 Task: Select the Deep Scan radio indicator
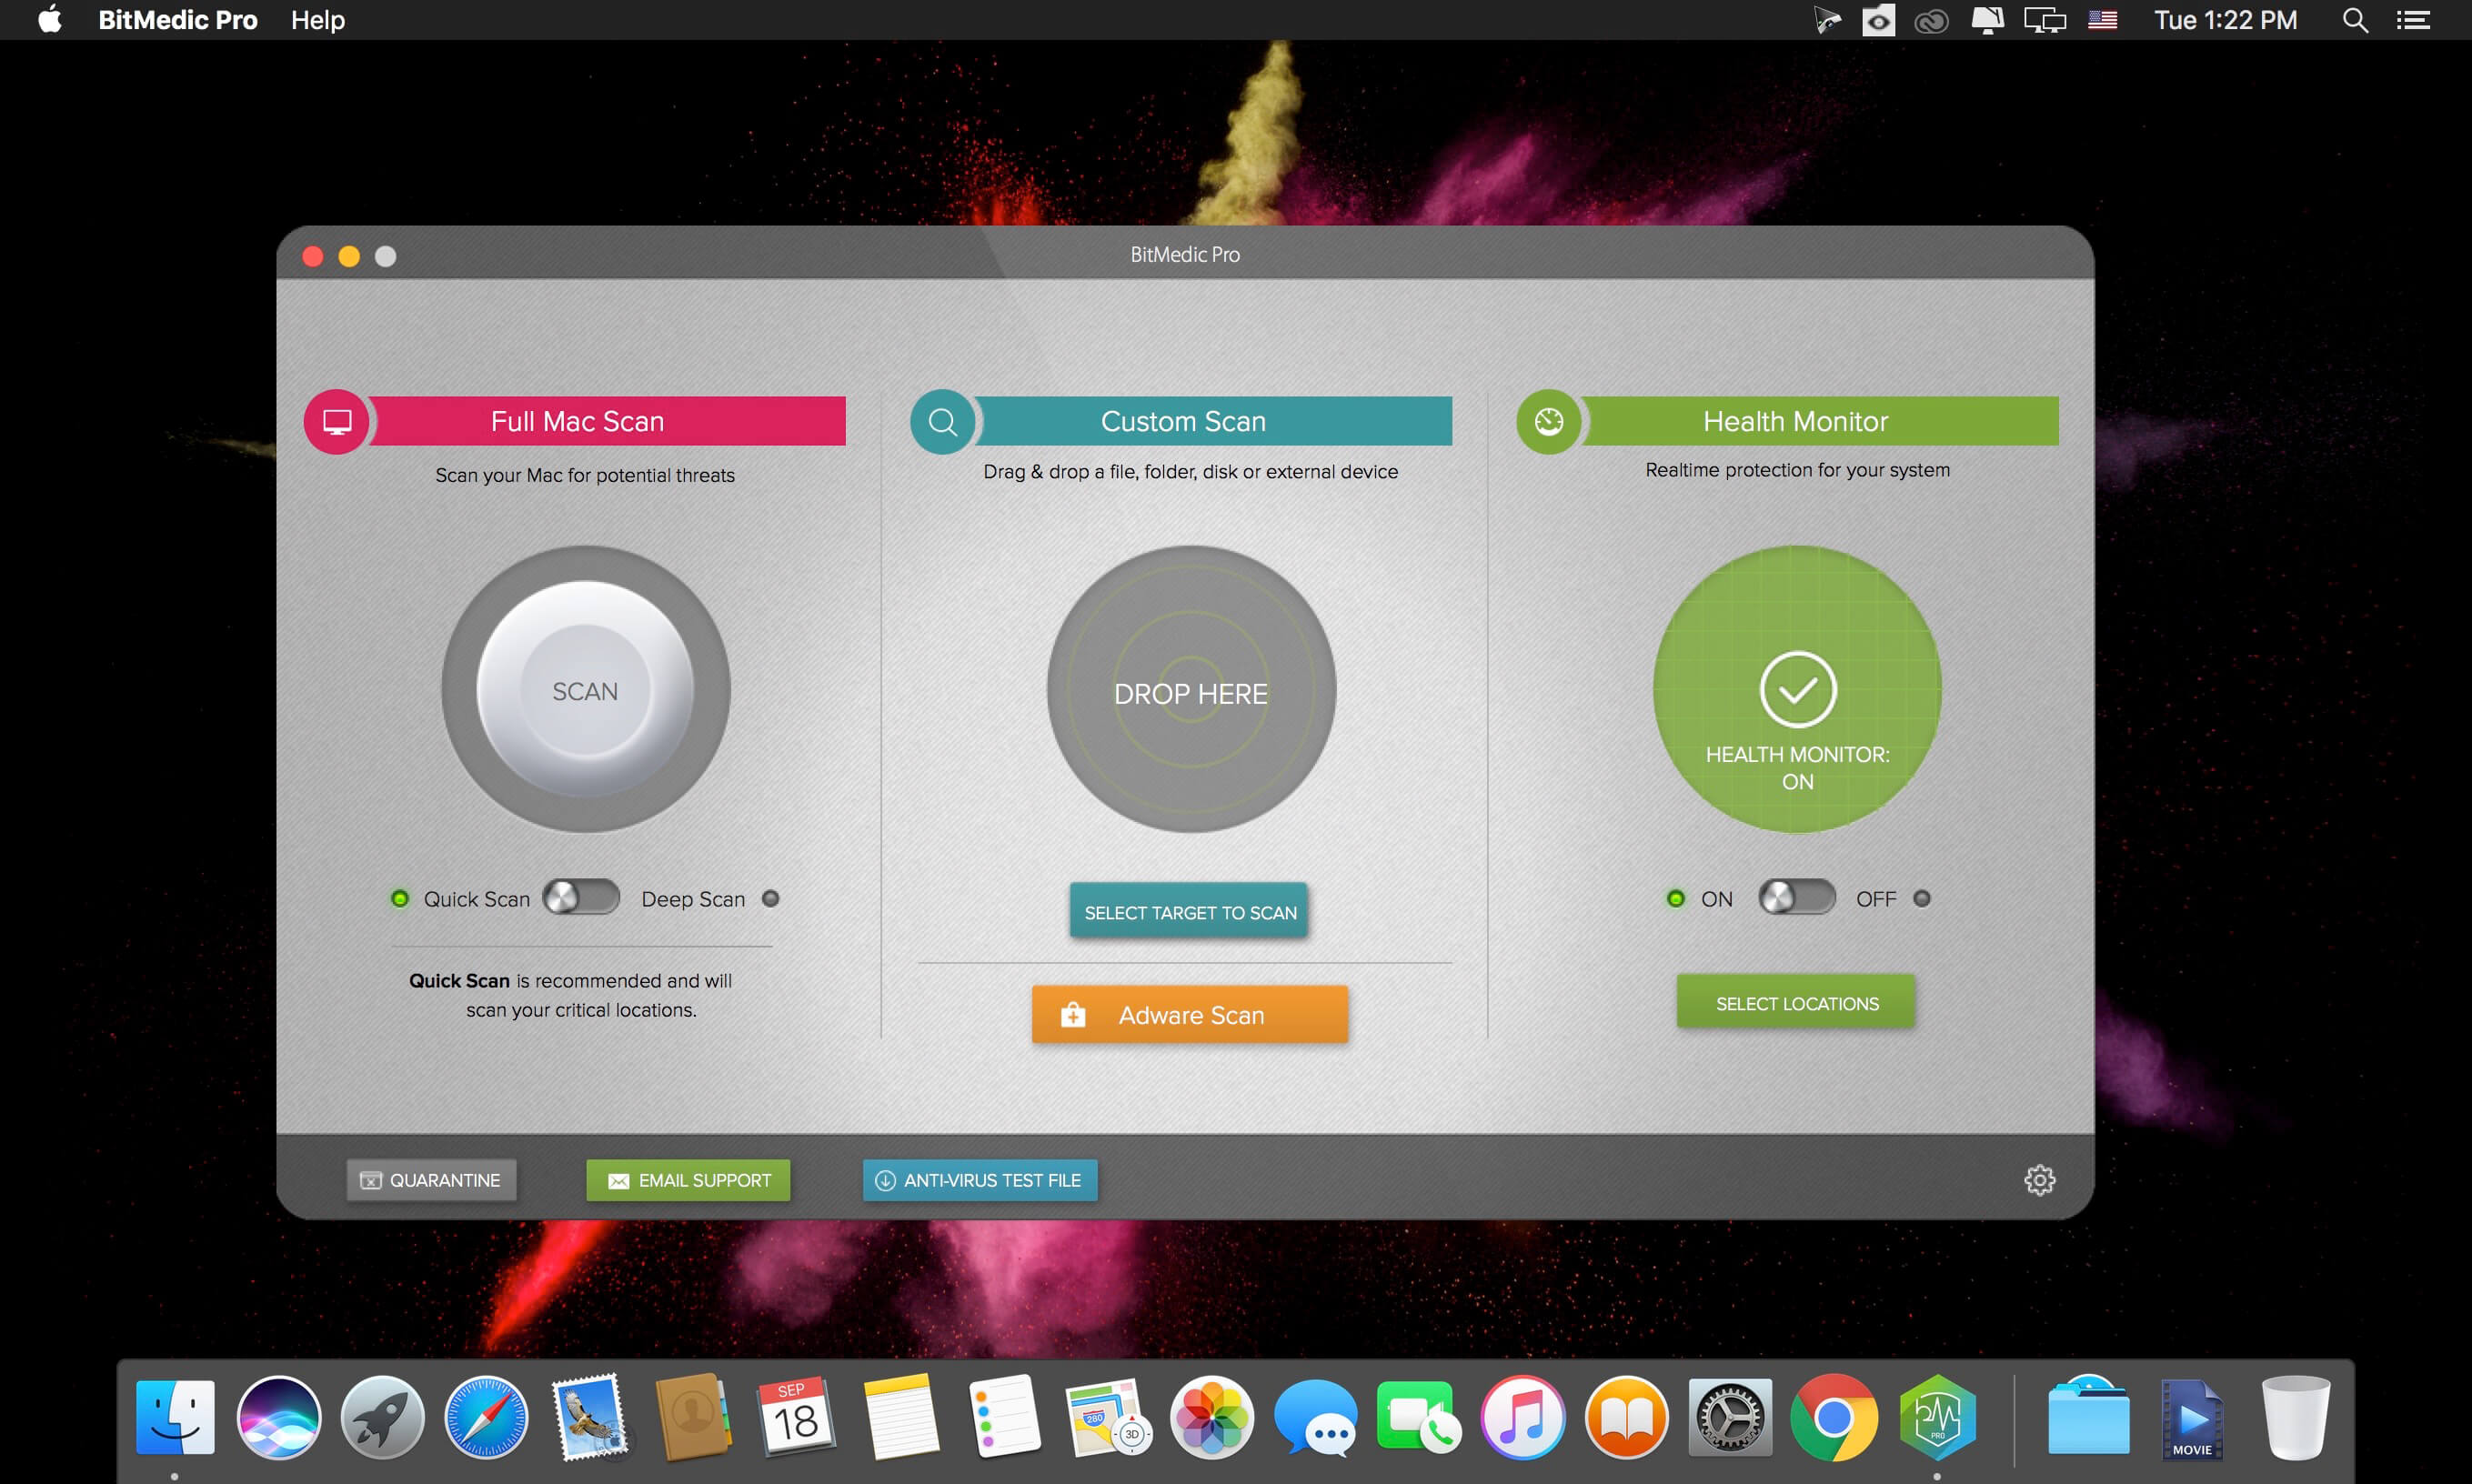pyautogui.click(x=770, y=898)
